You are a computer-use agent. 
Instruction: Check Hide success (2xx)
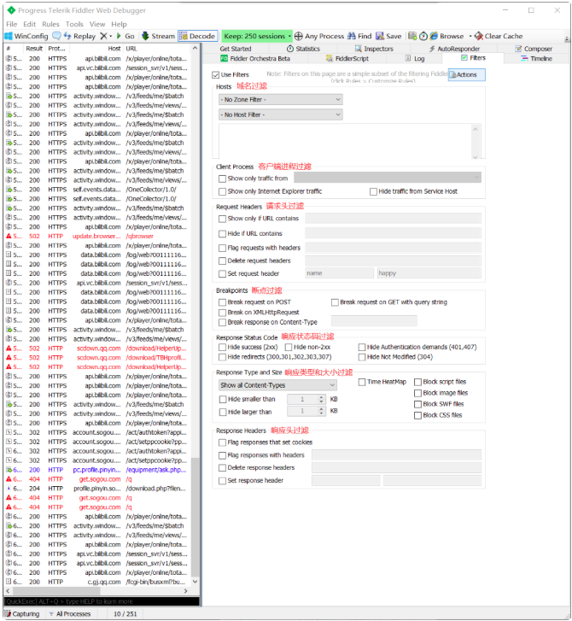[223, 348]
